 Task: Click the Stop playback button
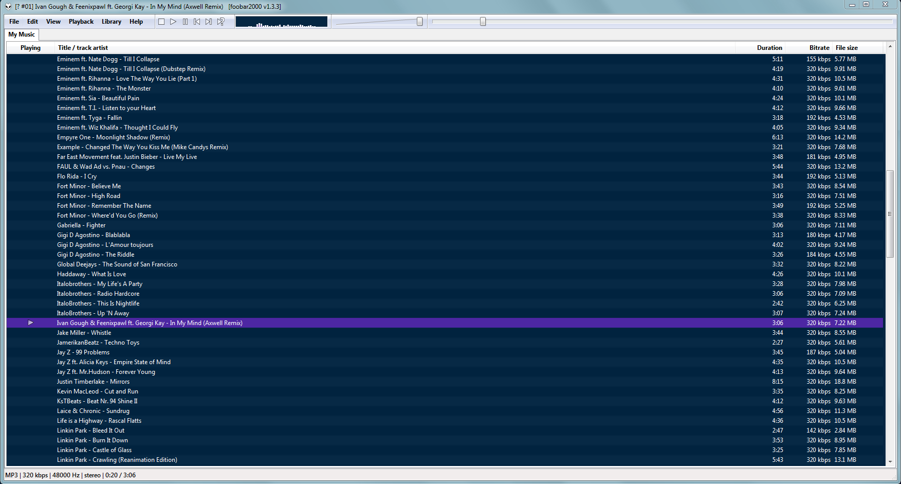pos(161,22)
